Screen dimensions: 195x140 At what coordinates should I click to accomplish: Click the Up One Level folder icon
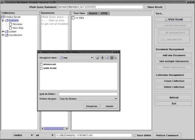pos(98,58)
